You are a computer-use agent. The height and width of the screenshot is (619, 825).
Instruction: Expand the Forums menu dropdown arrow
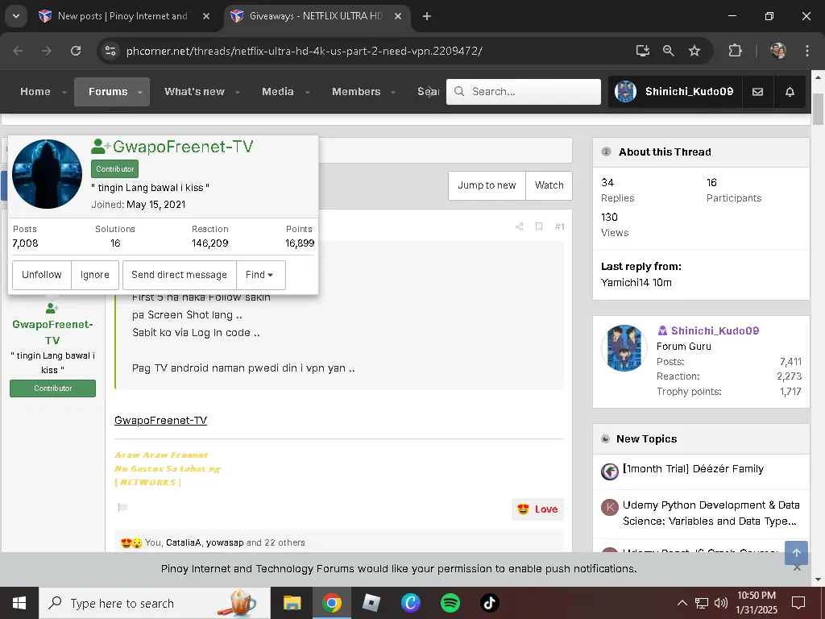(x=140, y=92)
